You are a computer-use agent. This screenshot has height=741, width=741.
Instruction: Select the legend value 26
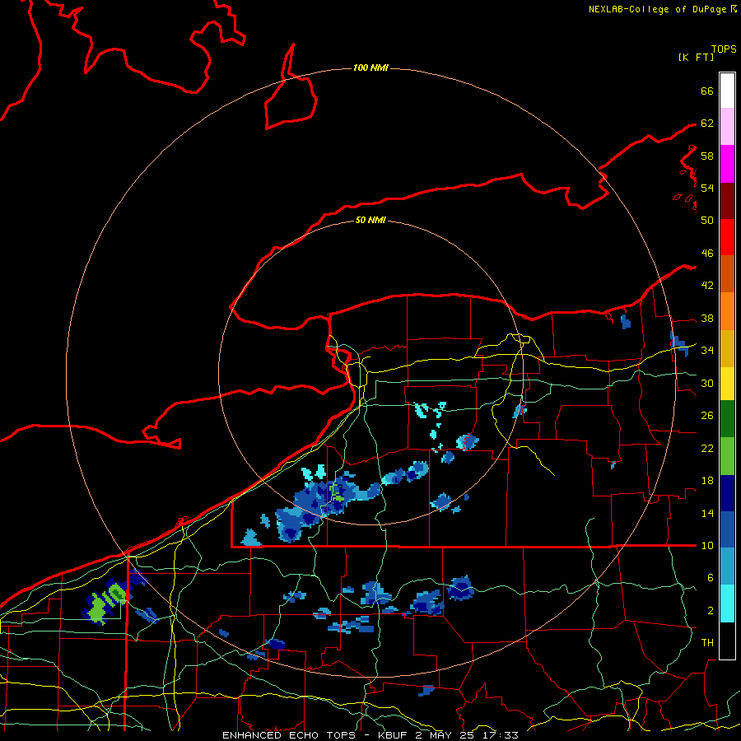pyautogui.click(x=707, y=416)
